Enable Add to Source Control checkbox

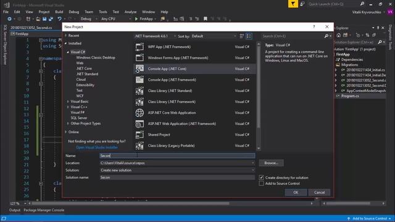pos(261,184)
